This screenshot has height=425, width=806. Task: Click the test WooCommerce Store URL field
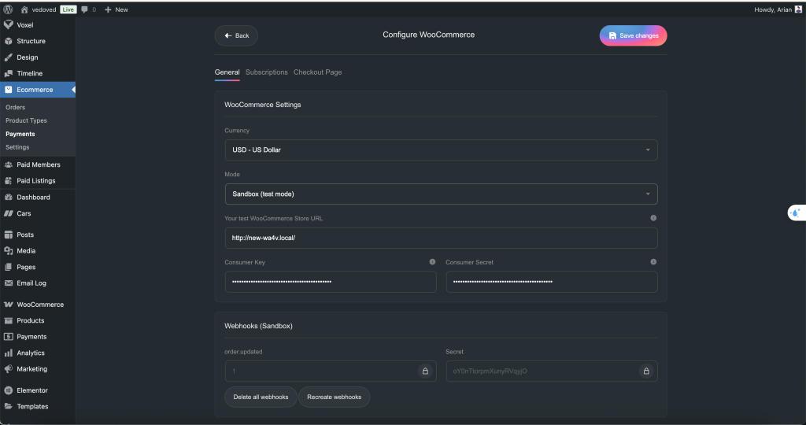[441, 238]
